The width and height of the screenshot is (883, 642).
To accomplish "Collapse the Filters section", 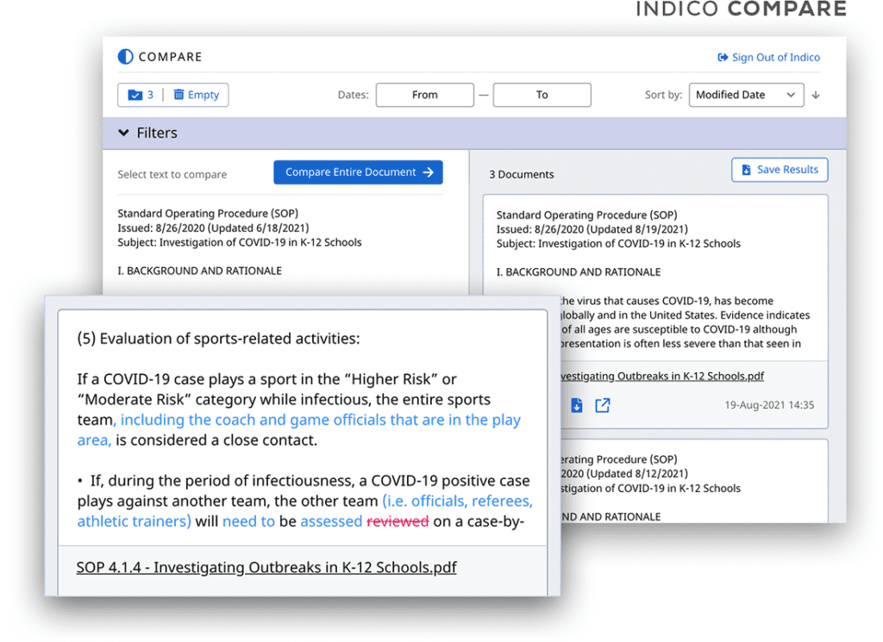I will pos(123,133).
